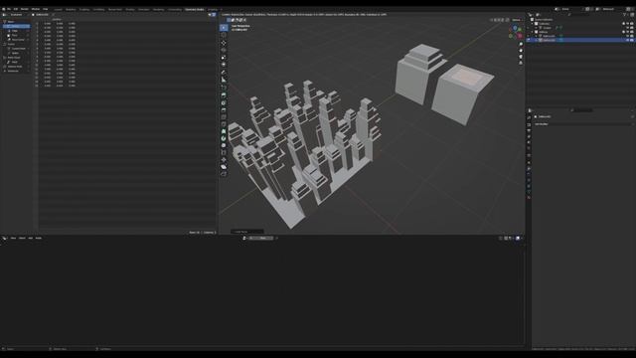636x358 pixels.
Task: Hide the selected outliner object via eye
Action: click(627, 40)
